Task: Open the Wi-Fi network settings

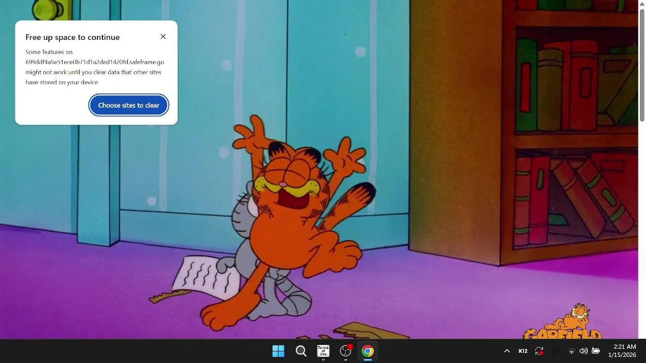Action: 571,351
